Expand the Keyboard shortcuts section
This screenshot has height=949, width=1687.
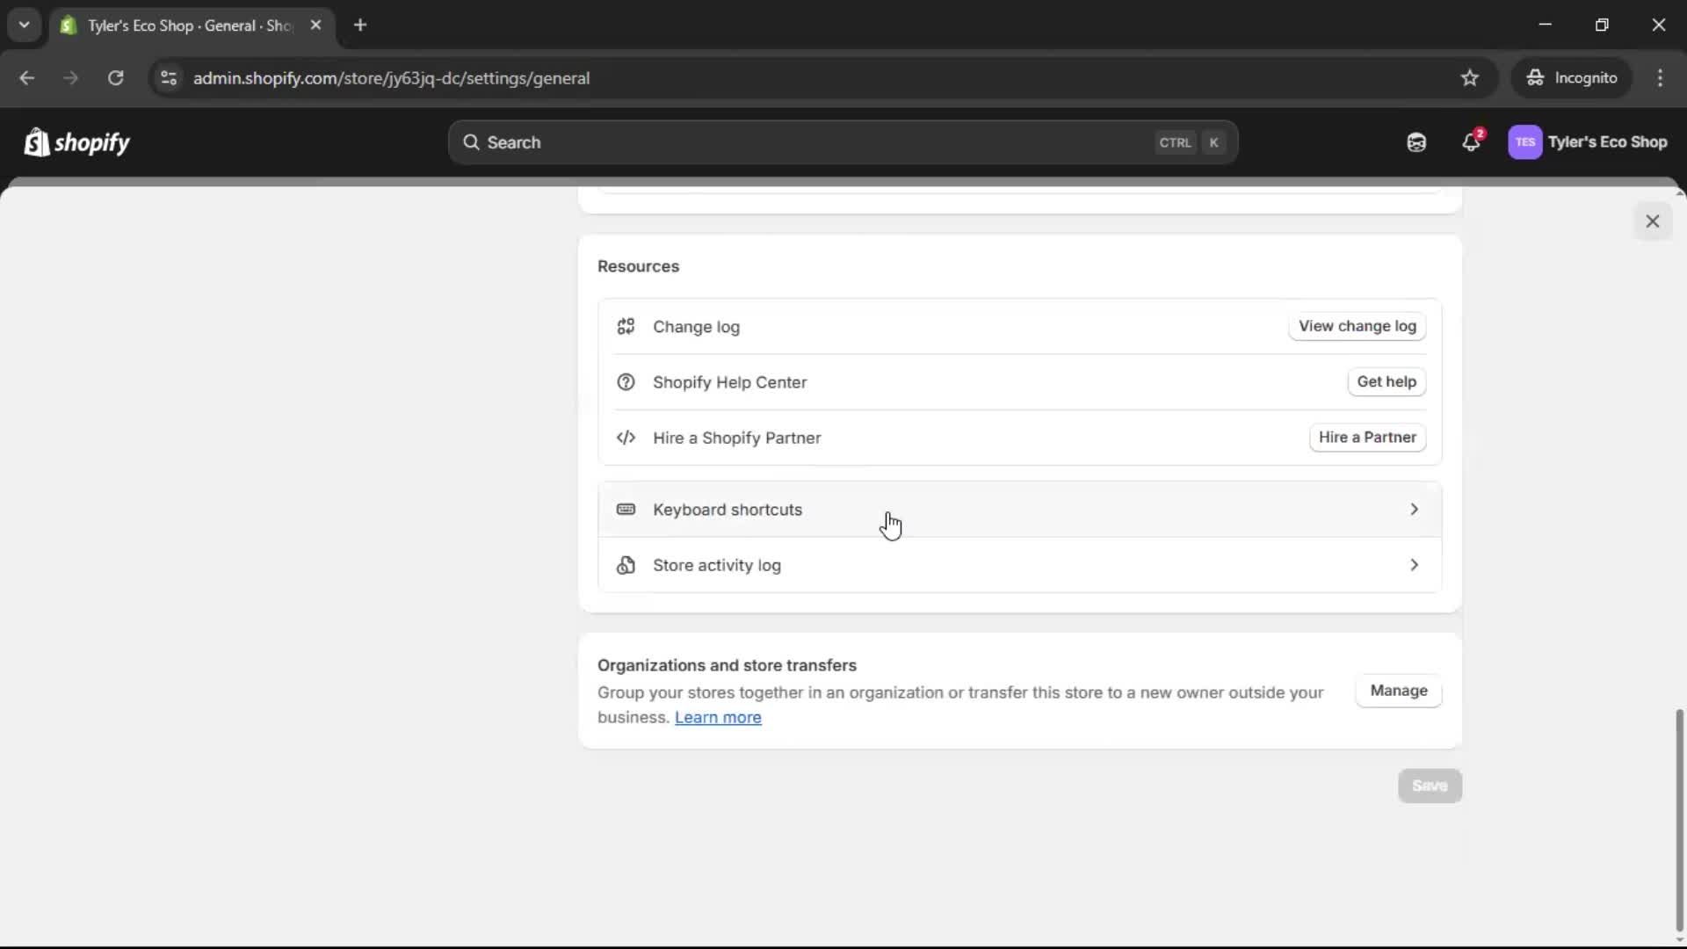[1414, 510]
